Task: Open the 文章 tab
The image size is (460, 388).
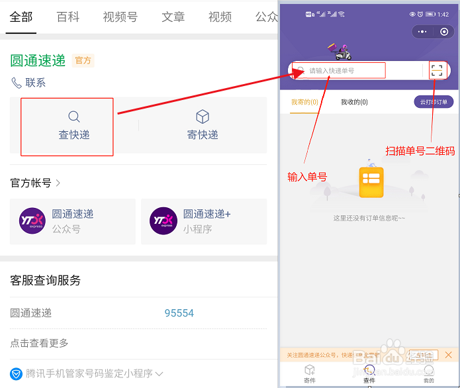Action: click(x=173, y=17)
